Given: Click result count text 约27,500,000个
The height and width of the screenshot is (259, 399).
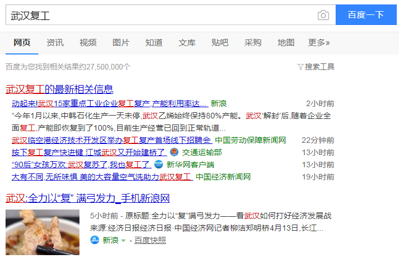Looking at the screenshot, I should click(x=104, y=67).
